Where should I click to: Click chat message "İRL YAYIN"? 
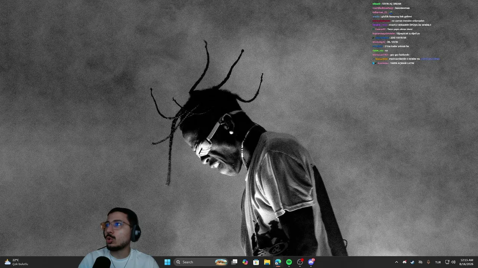pyautogui.click(x=392, y=42)
